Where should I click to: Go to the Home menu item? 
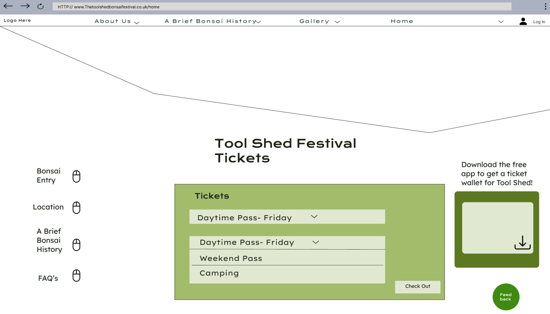click(x=402, y=21)
